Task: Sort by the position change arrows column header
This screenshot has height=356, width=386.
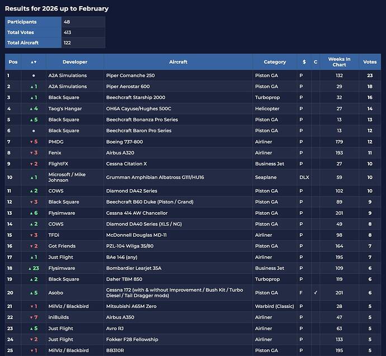Action: (34, 62)
